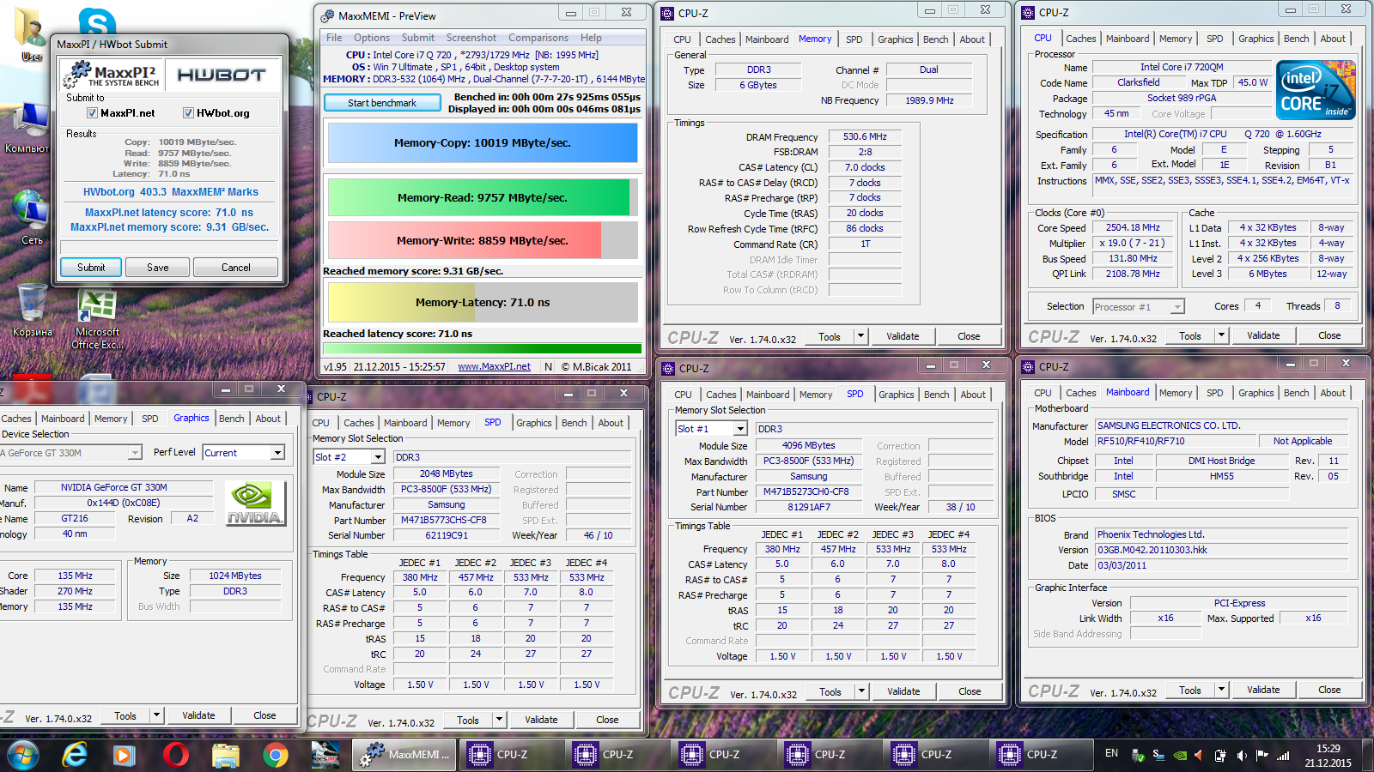Viewport: 1374px width, 772px height.
Task: Click the HWBOT logo in submit dialog
Action: (x=221, y=75)
